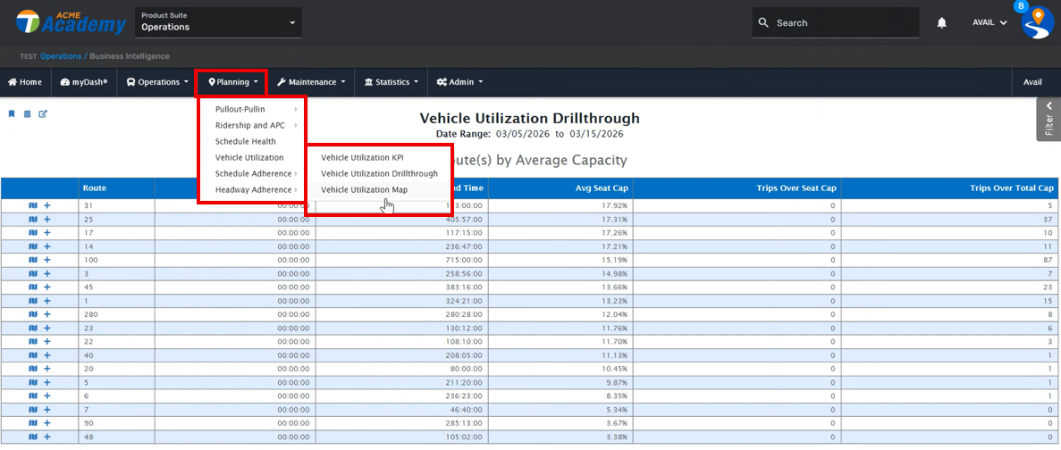Expand route 25 row with plus icon
Image resolution: width=1061 pixels, height=450 pixels.
(47, 219)
